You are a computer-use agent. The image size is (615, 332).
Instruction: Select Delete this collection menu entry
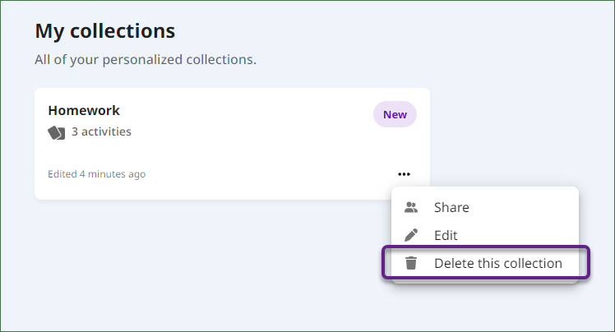[x=485, y=263]
